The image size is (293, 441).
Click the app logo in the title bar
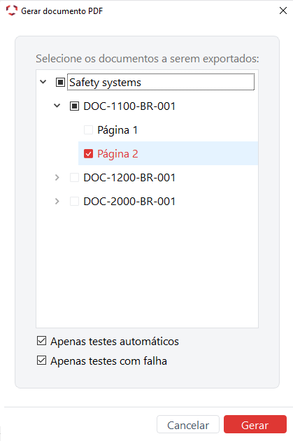point(12,10)
